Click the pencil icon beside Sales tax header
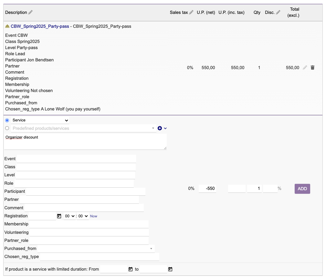This screenshot has width=326, height=280. coord(191,12)
